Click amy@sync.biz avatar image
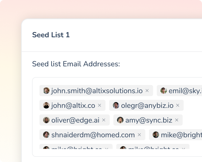Screen dimensions: 202x162 pyautogui.click(x=120, y=120)
